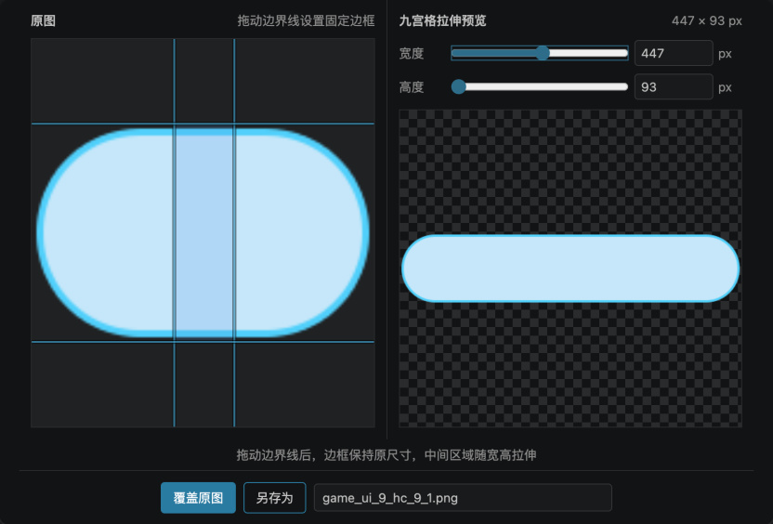Click the filename field game_ui_9_hc_9_1.png
This screenshot has height=524, width=773.
point(463,498)
